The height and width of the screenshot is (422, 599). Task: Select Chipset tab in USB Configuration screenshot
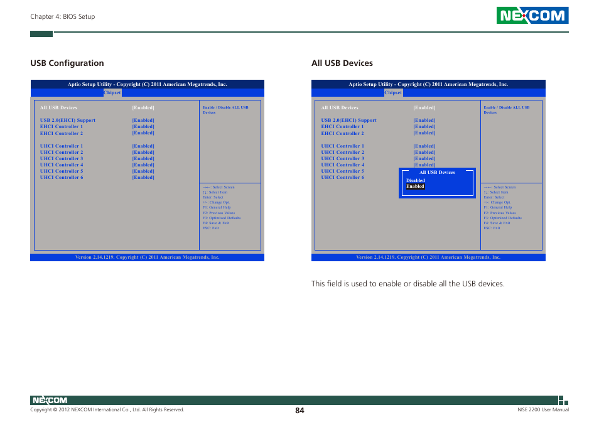click(x=112, y=92)
